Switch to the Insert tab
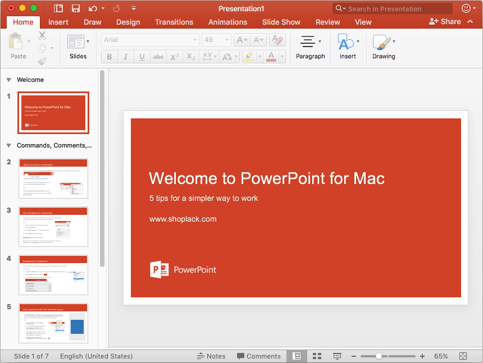 coord(58,22)
